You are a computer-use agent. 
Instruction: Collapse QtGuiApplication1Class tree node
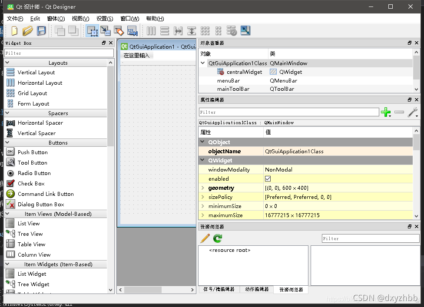tap(203, 63)
